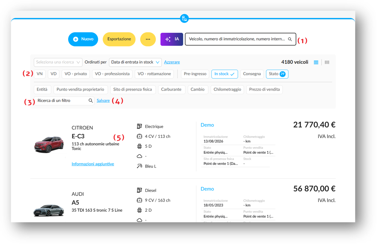Viewport: 377px width, 244px height.
Task: Click the list view icon
Action: 316,63
